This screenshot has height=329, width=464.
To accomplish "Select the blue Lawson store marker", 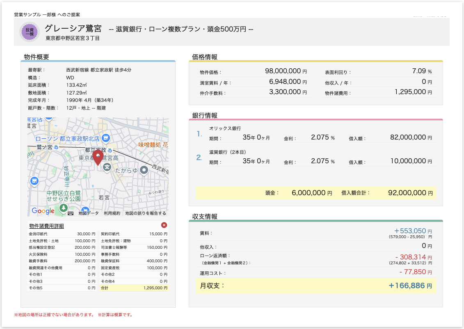I will pyautogui.click(x=106, y=138).
